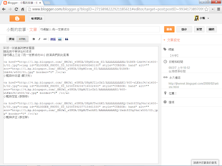This screenshot has height=166, width=222.
Task: Click the orange Publish button
Action: (169, 29)
